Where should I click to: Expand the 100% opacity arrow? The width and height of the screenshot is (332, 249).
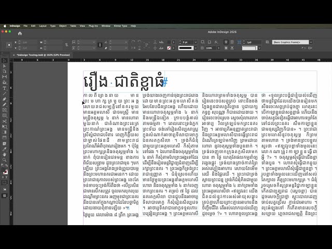pyautogui.click(x=219, y=48)
